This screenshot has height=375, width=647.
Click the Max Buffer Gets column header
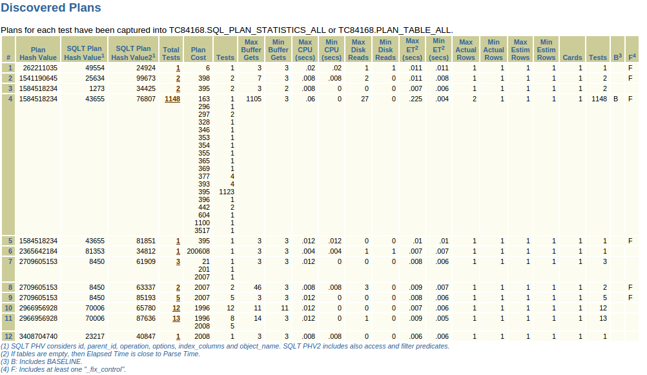pos(251,49)
